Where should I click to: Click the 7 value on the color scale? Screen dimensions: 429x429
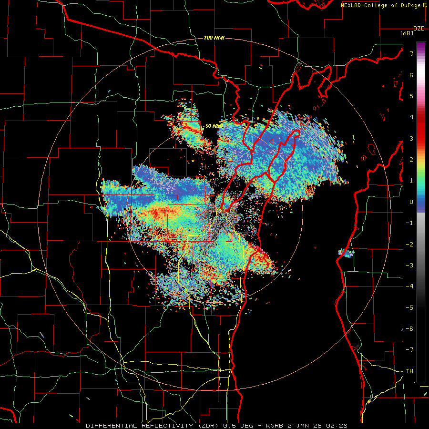411,53
